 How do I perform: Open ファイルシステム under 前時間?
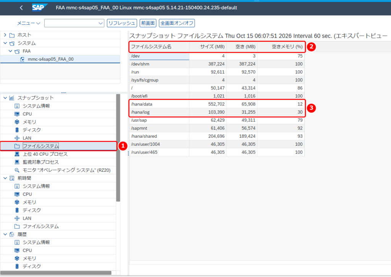point(40,226)
